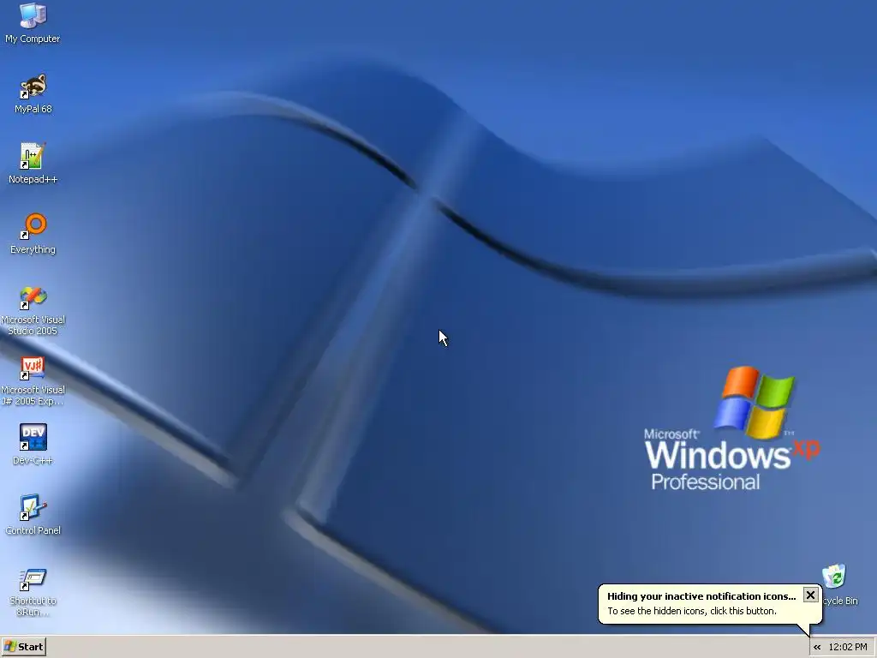Click the 12:02 PM taskbar clock
Viewport: 877px width, 658px height.
coord(848,648)
